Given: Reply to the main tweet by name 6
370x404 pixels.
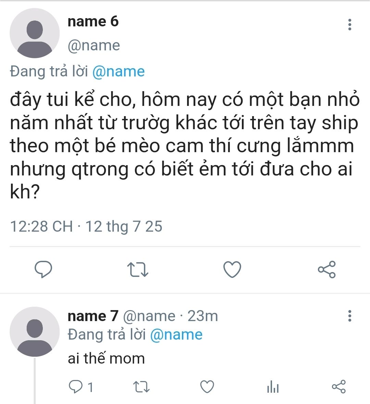Looking at the screenshot, I should pyautogui.click(x=44, y=269).
